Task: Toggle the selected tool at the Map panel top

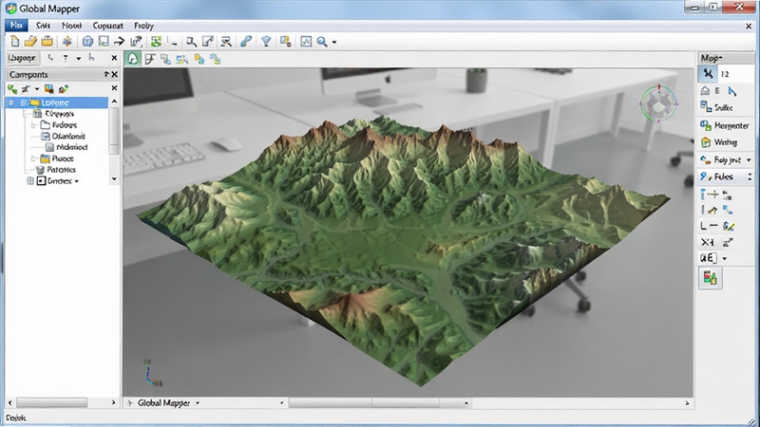Action: pos(709,74)
